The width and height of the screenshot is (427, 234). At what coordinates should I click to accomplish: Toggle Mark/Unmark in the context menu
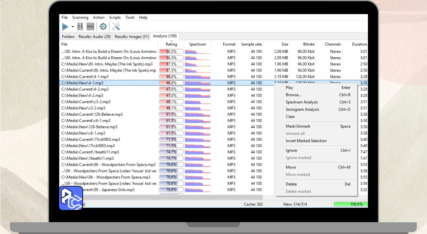tap(298, 126)
